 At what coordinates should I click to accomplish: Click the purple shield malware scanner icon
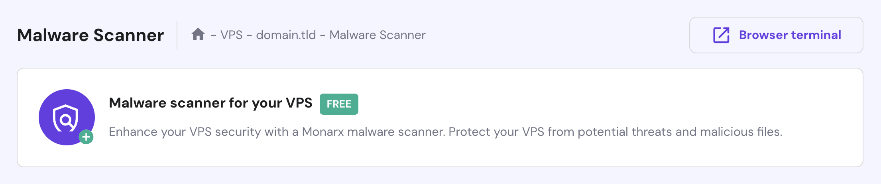66,117
